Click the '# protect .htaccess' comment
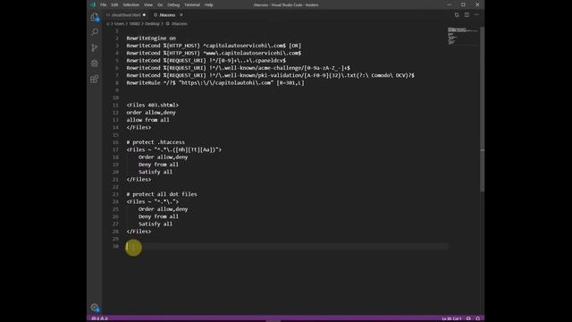Screen dimensions: 572x322 click(156, 142)
